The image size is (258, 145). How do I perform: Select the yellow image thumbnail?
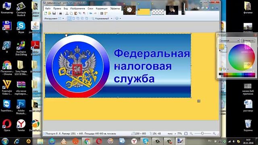[x=144, y=12]
